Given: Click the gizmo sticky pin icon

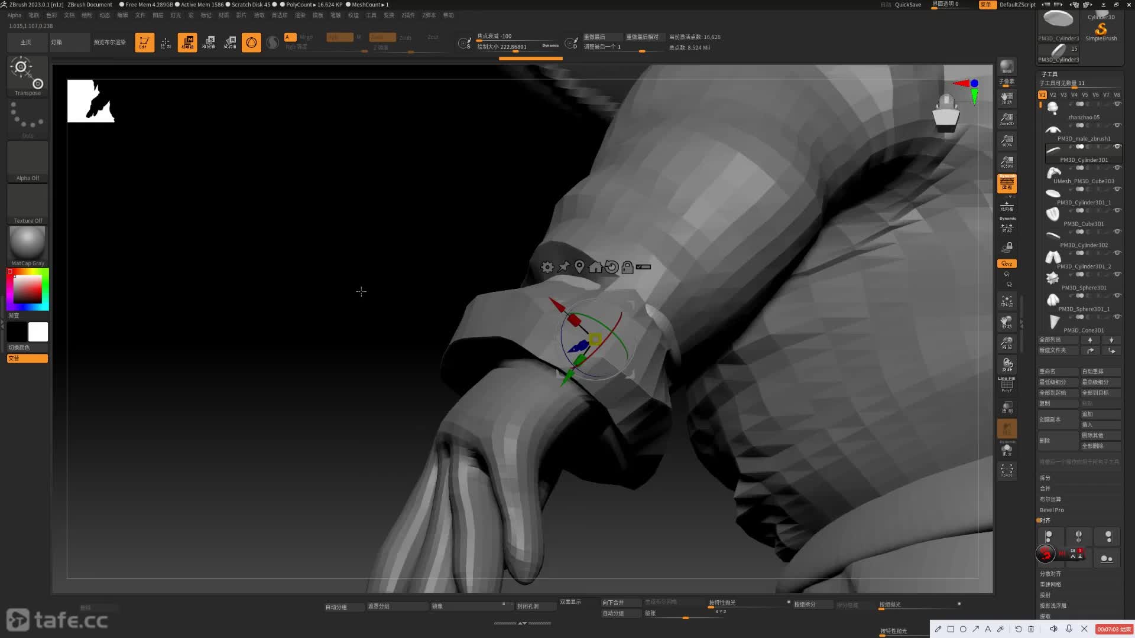Looking at the screenshot, I should [563, 267].
